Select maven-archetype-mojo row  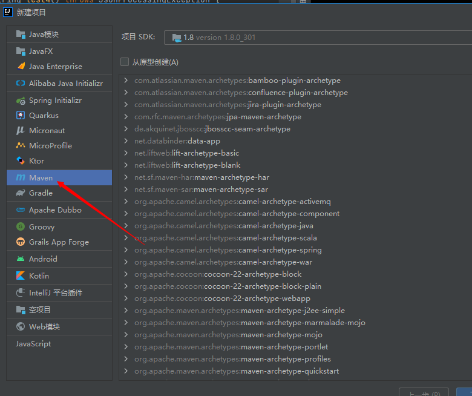coord(295,335)
